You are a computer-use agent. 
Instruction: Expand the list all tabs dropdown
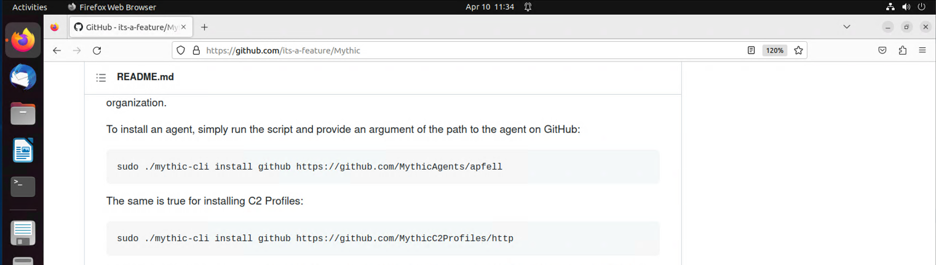pos(847,27)
